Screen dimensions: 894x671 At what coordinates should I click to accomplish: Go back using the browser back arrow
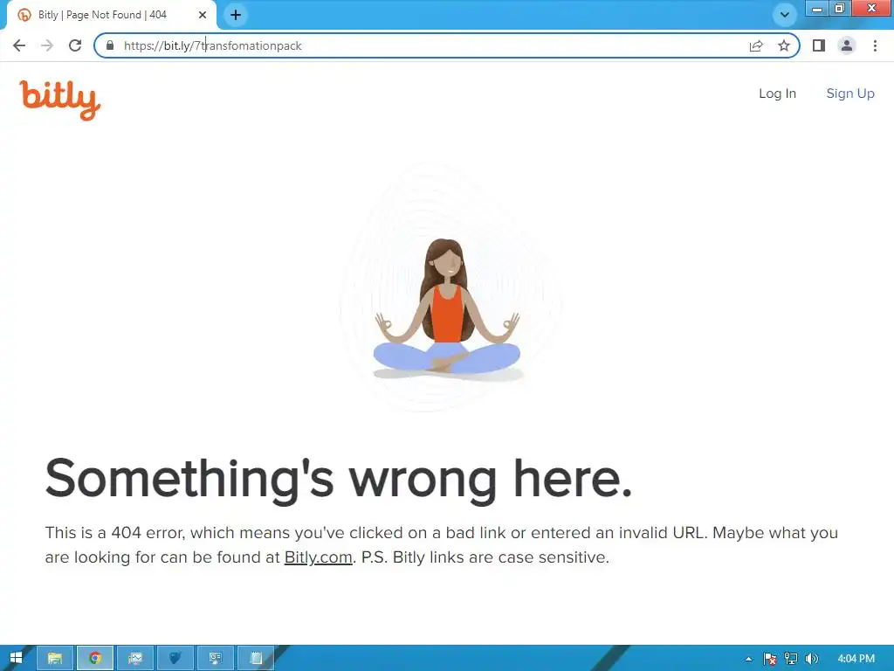pos(19,45)
